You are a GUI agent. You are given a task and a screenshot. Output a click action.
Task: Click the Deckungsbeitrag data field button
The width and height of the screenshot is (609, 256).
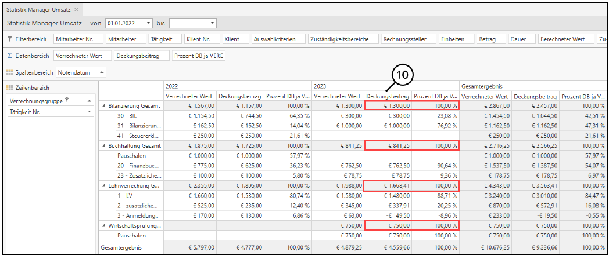pyautogui.click(x=141, y=56)
